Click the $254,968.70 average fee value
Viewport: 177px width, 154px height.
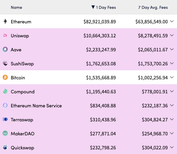[155, 134]
